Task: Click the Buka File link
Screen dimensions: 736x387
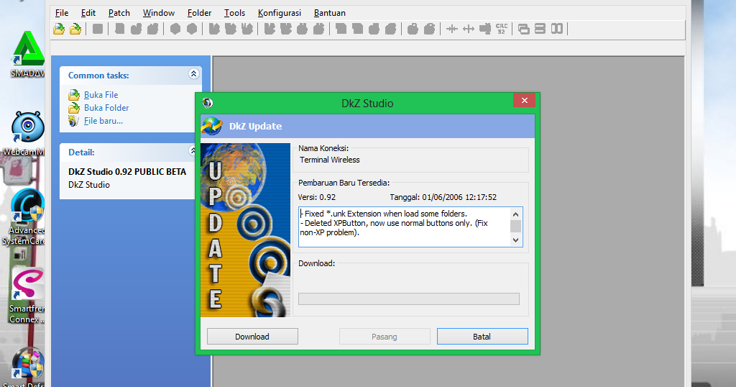Action: [x=101, y=95]
